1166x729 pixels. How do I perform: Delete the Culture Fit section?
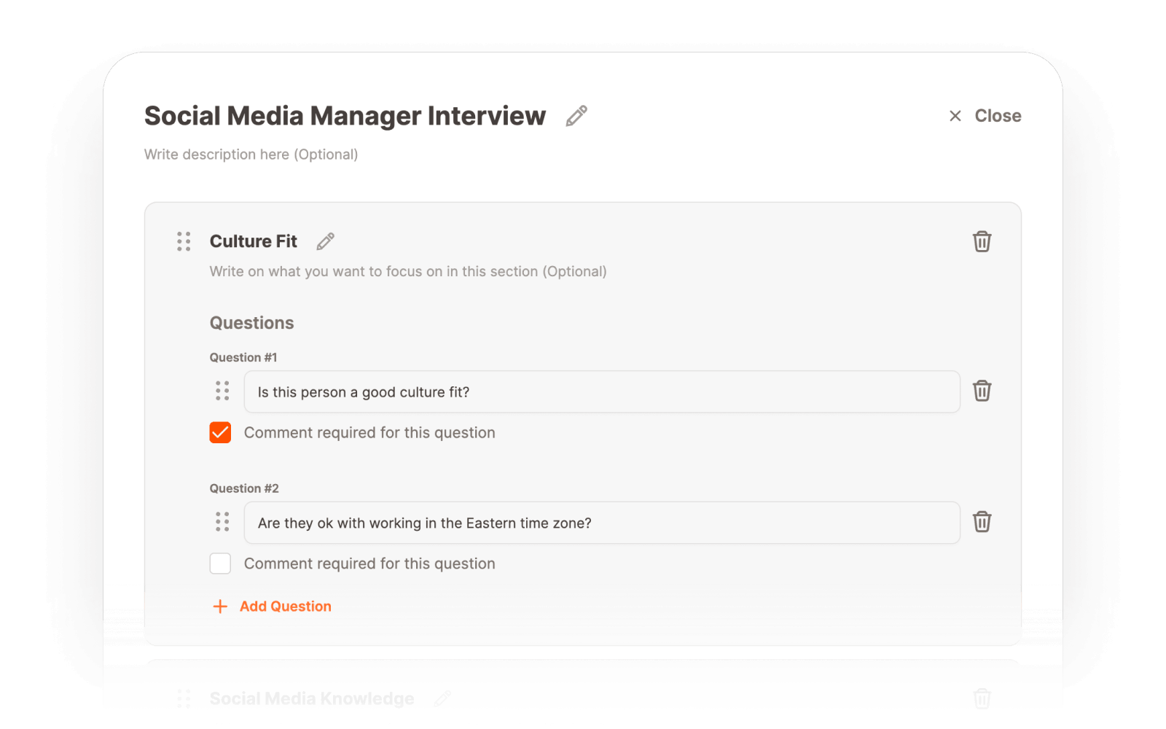(982, 241)
